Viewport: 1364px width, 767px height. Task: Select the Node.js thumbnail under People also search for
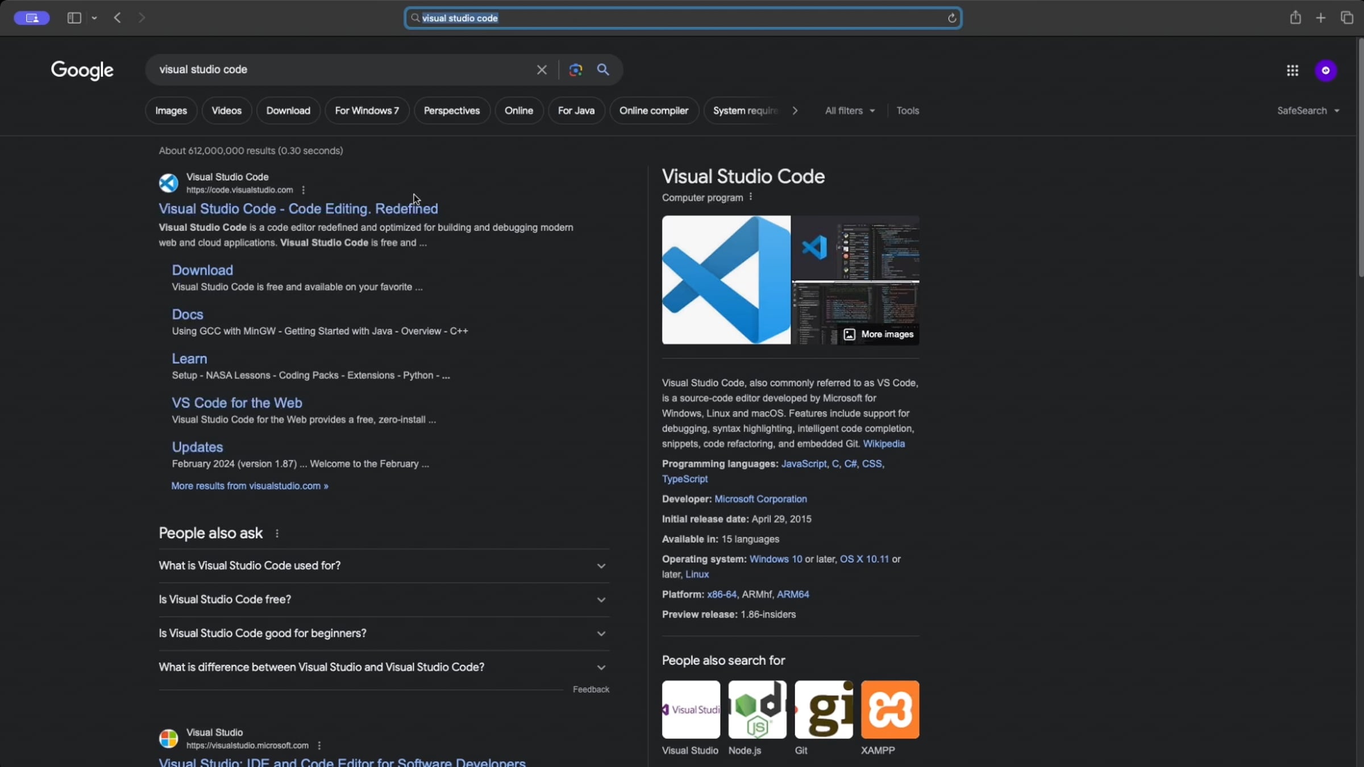tap(756, 709)
